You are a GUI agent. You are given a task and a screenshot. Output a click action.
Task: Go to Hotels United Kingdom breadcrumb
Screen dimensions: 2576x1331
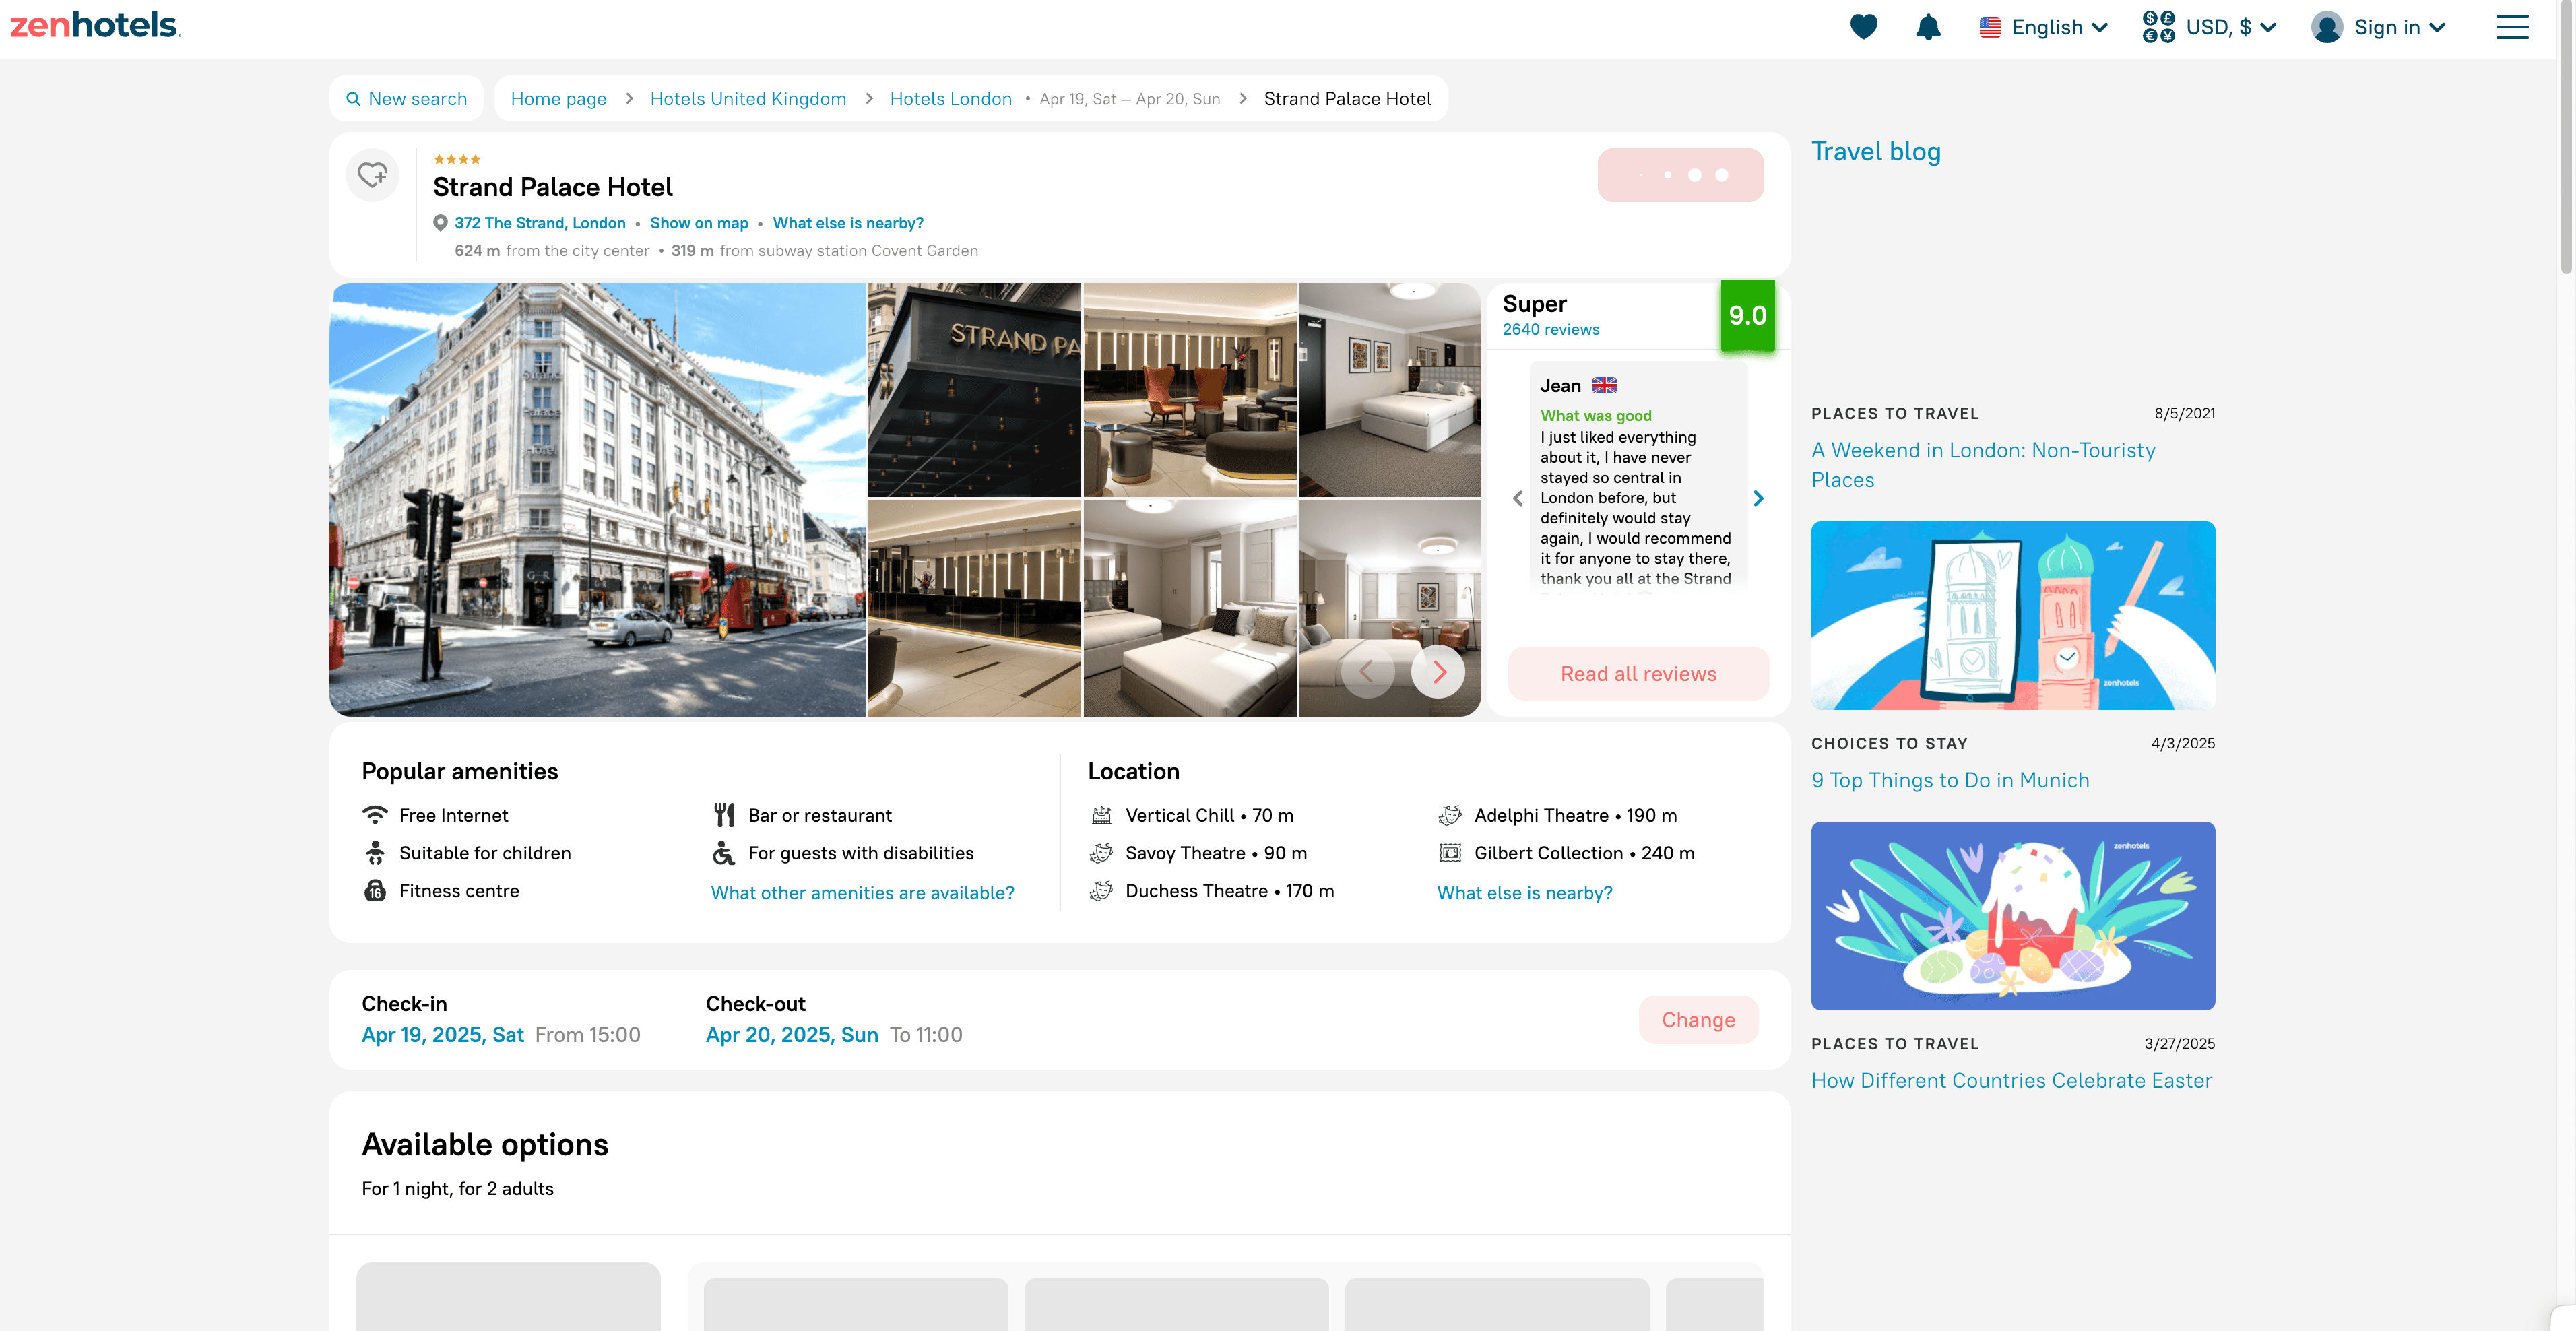click(747, 99)
